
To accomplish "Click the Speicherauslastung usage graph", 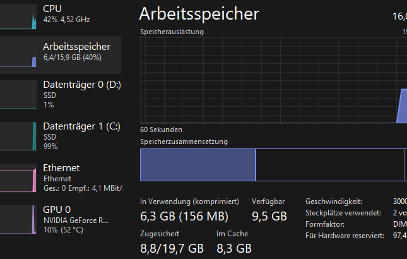I will (x=274, y=80).
